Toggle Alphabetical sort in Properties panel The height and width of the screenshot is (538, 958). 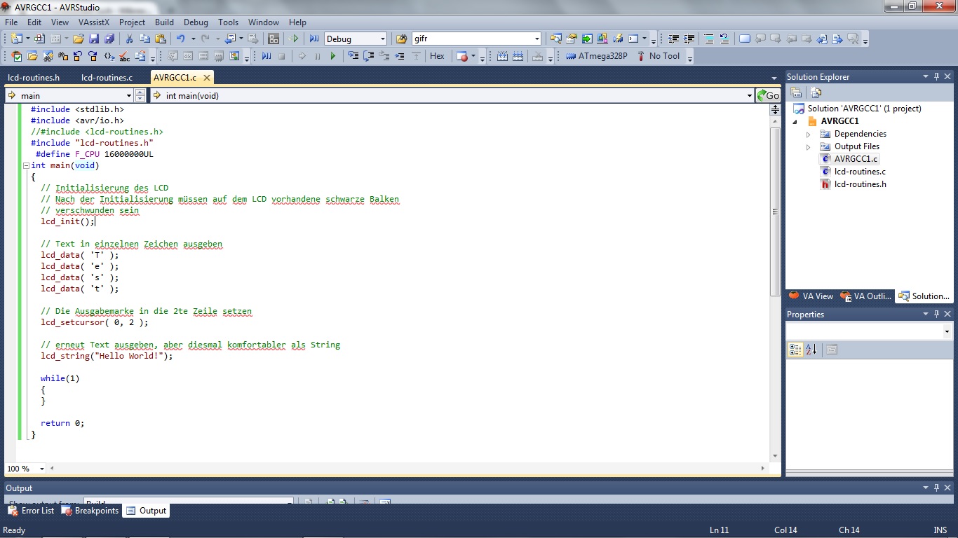pos(811,349)
